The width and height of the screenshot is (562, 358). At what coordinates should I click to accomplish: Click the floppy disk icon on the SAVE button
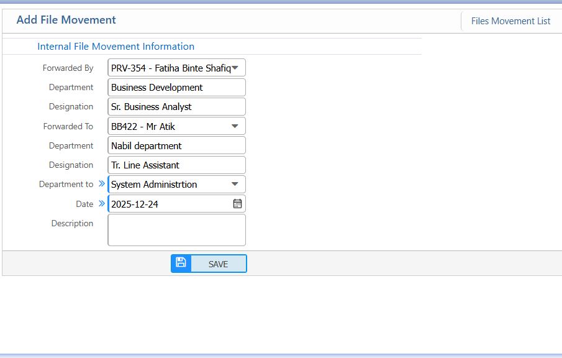[181, 263]
